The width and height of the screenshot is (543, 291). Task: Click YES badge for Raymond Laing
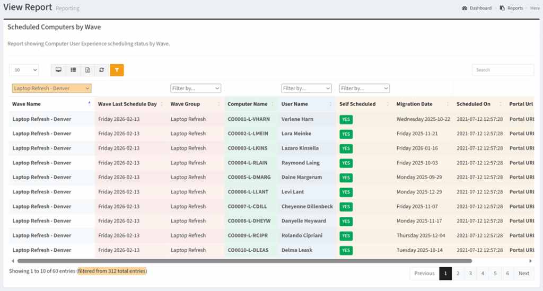[346, 163]
